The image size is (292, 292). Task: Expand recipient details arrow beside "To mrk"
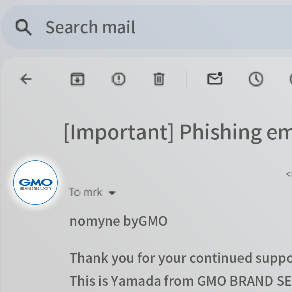pos(112,193)
